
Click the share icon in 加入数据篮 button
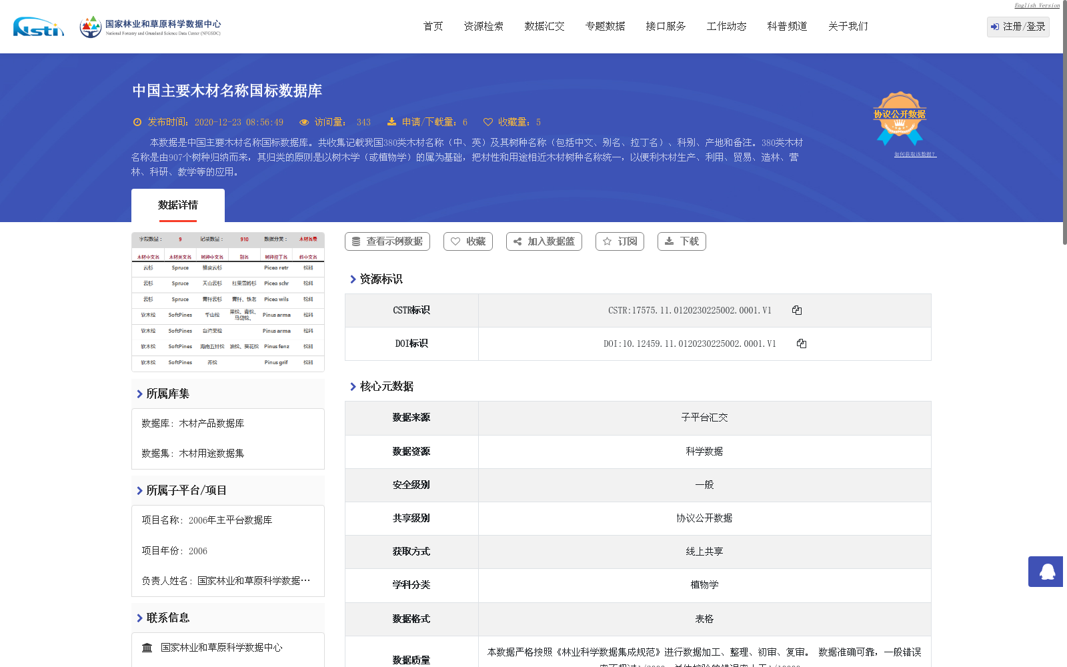pos(517,241)
